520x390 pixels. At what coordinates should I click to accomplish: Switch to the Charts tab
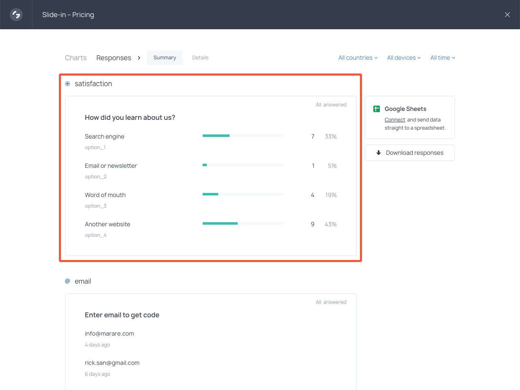tap(76, 58)
